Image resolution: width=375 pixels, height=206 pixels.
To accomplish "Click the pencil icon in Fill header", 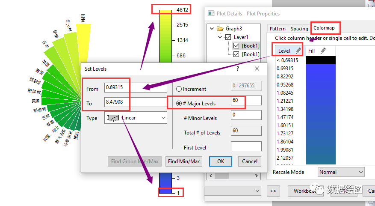I will (x=323, y=51).
